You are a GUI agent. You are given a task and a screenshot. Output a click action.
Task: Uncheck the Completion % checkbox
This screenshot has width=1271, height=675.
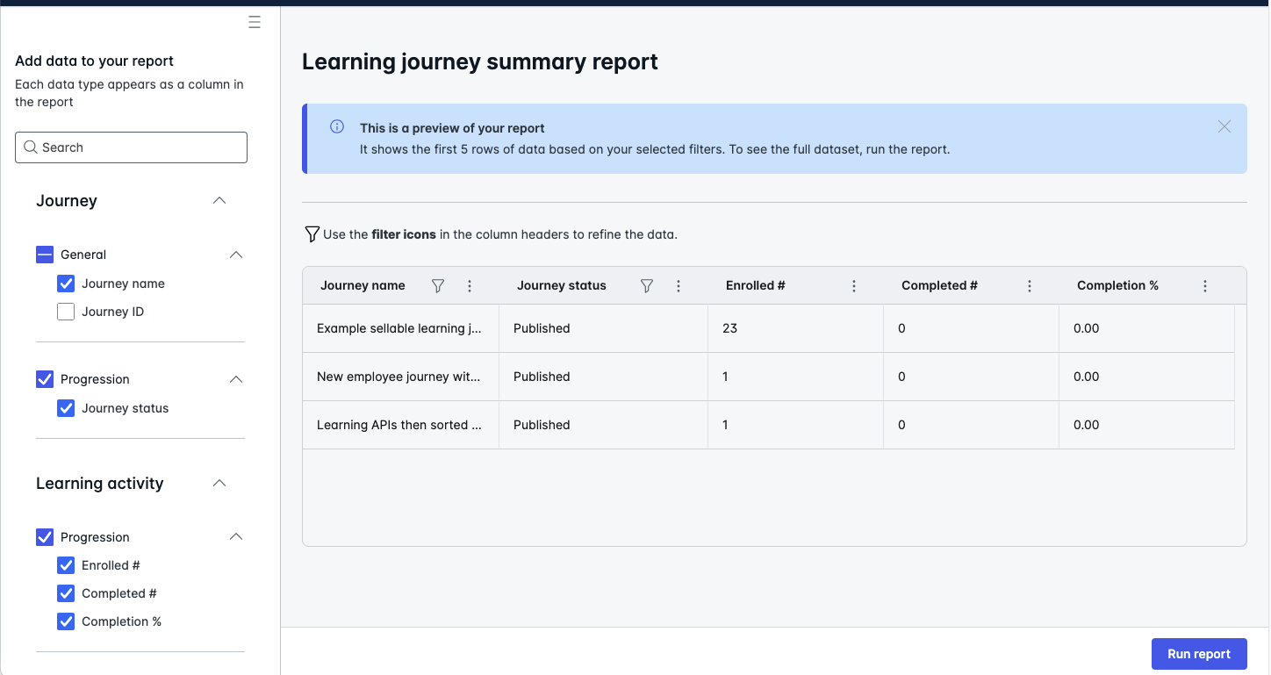coord(66,621)
